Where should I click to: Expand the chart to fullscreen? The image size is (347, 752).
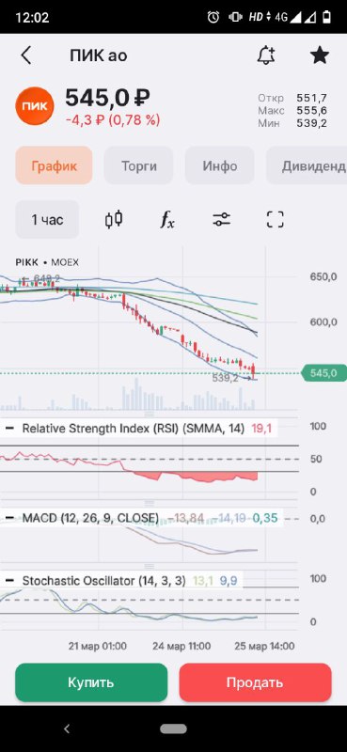(x=275, y=220)
